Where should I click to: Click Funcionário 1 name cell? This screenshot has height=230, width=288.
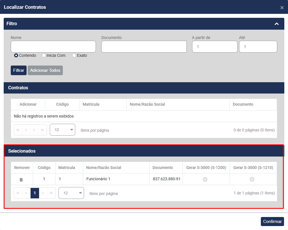[x=116, y=179]
